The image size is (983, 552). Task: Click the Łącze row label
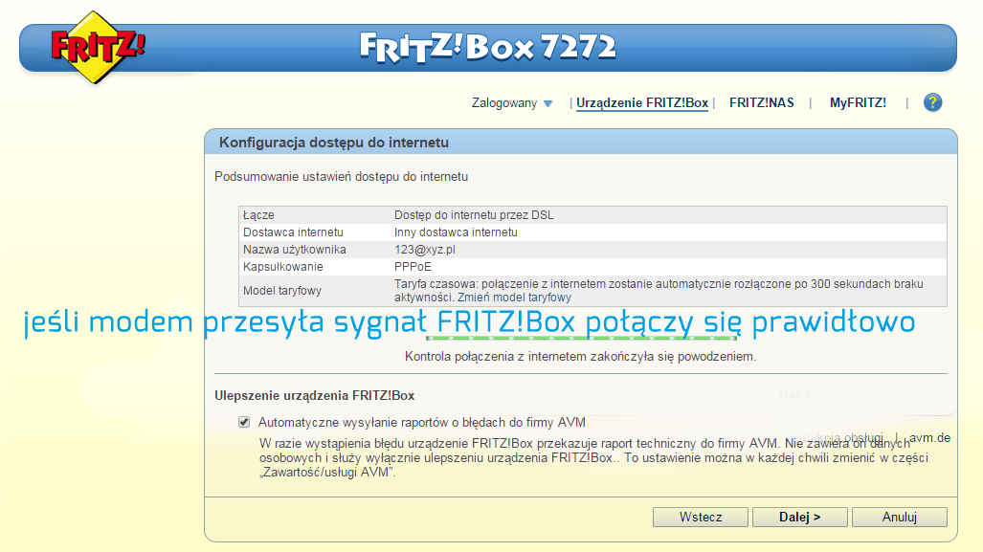click(259, 215)
